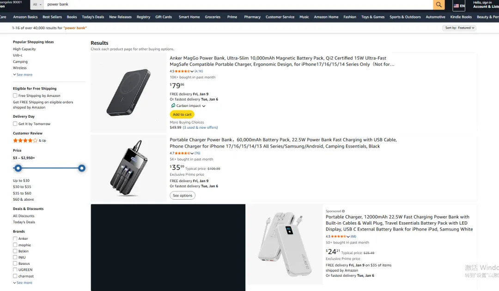The height and width of the screenshot is (291, 499).
Task: Open the 60,000mAh black charger image
Action: 128,169
